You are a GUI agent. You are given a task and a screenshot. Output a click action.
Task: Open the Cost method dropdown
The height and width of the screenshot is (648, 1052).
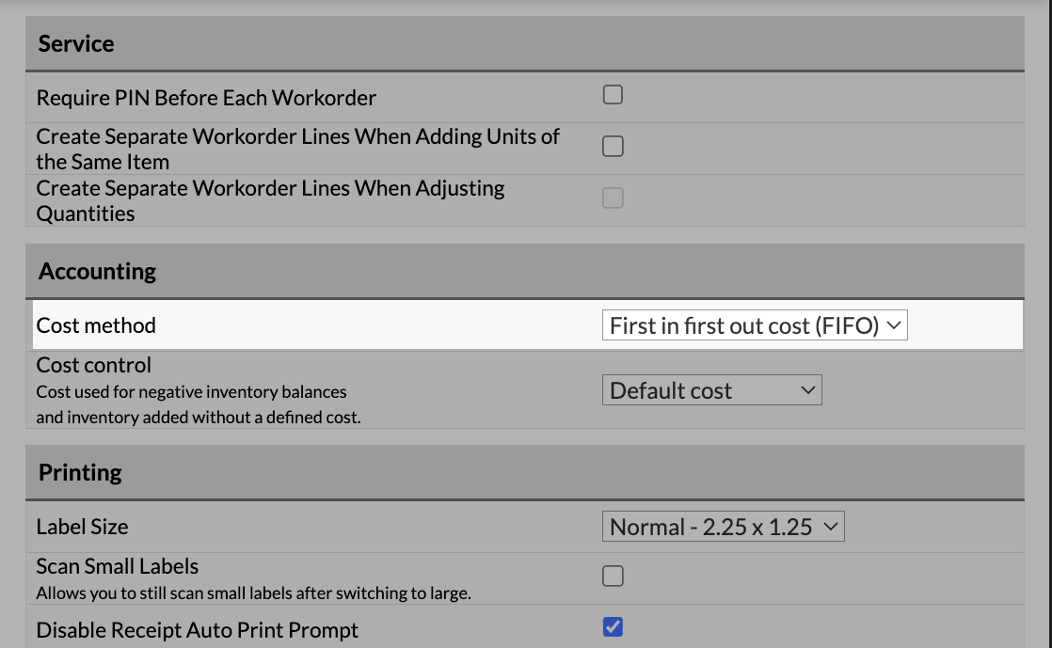click(x=755, y=325)
